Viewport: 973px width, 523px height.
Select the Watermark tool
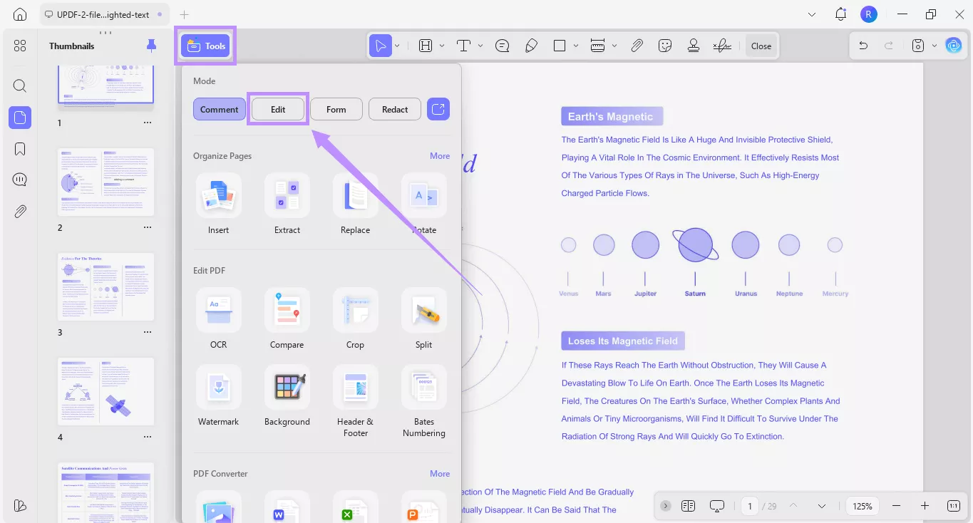click(218, 396)
